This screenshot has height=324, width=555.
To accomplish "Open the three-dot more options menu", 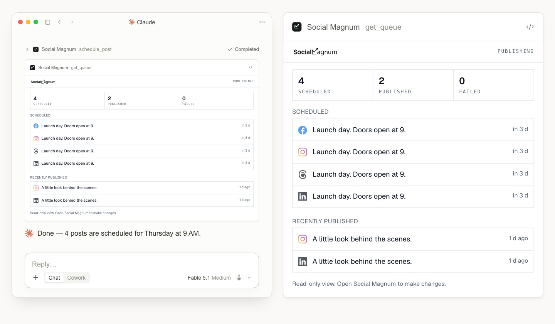I will (x=262, y=22).
